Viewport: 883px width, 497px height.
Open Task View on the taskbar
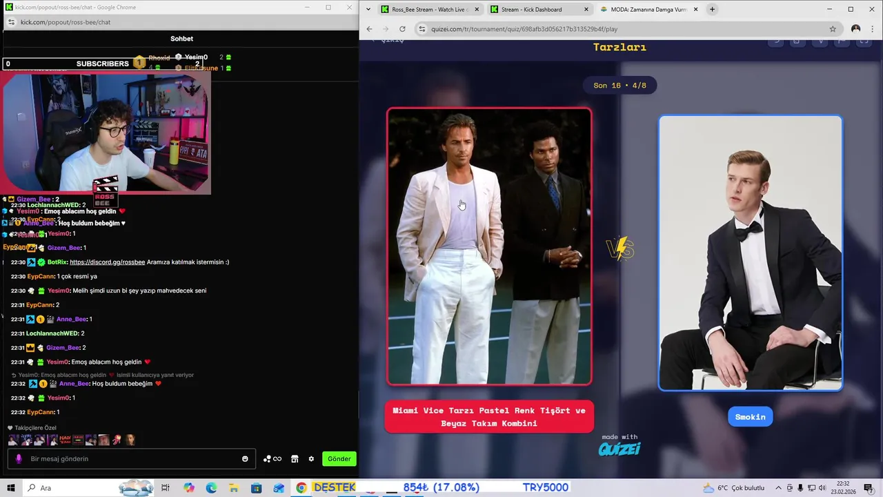pyautogui.click(x=166, y=488)
